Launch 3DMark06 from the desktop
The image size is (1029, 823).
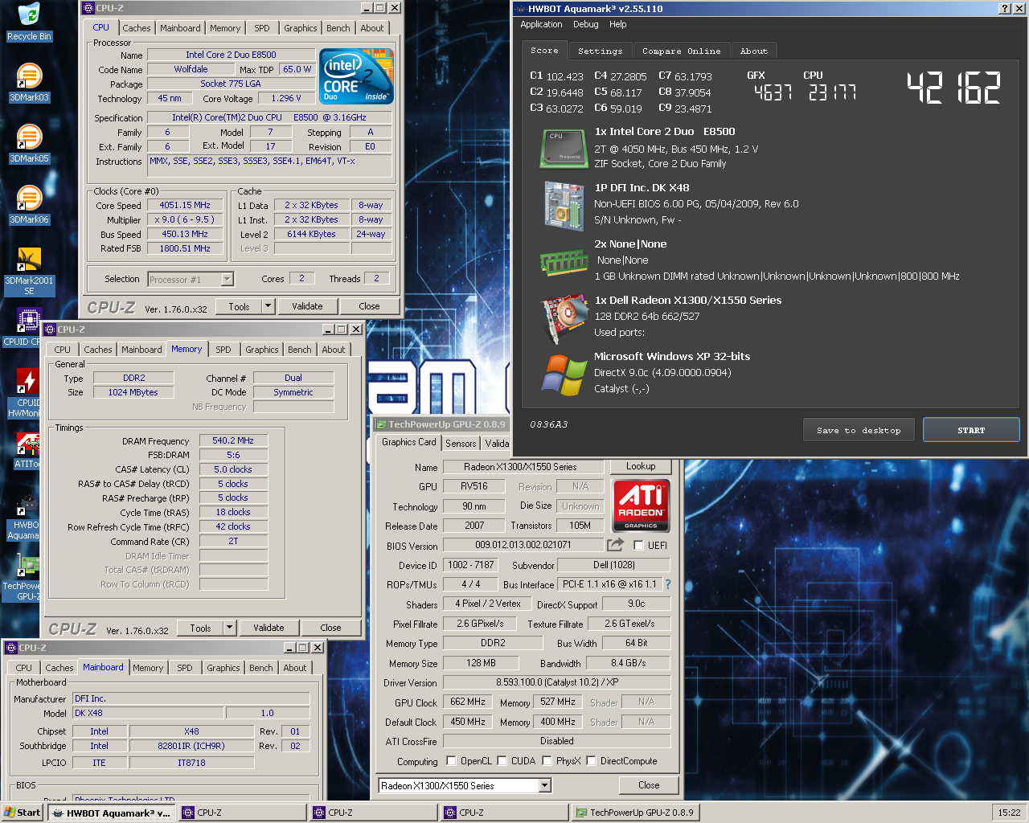[29, 206]
